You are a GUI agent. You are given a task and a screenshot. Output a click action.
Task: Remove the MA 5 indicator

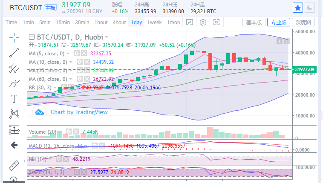(x=84, y=54)
